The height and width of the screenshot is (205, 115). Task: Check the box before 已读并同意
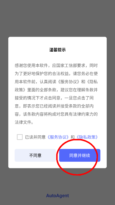[x=20, y=137]
